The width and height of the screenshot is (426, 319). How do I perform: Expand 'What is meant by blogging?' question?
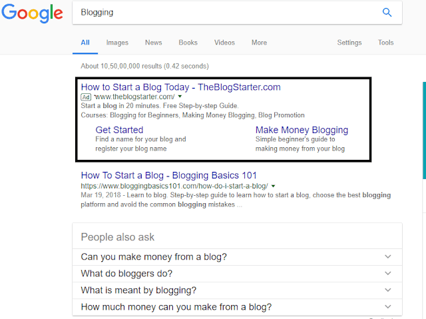[x=237, y=290]
